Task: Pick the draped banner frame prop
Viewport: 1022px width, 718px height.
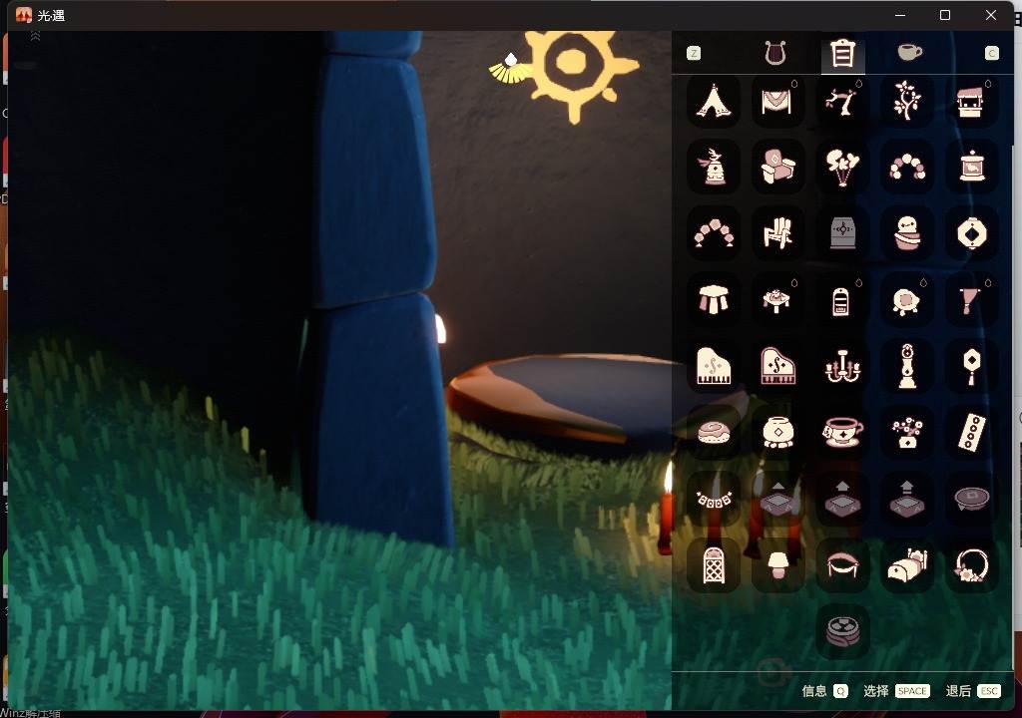Action: point(776,101)
